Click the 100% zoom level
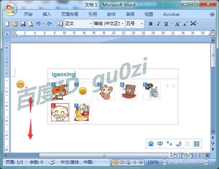 [153, 162]
